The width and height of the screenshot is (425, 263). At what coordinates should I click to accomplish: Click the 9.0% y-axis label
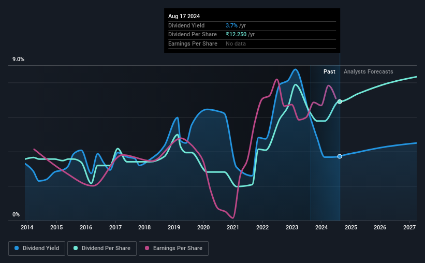(x=18, y=60)
